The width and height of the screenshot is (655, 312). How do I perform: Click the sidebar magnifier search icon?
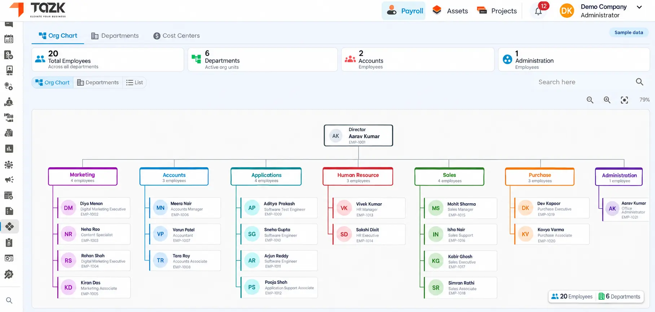pyautogui.click(x=9, y=300)
